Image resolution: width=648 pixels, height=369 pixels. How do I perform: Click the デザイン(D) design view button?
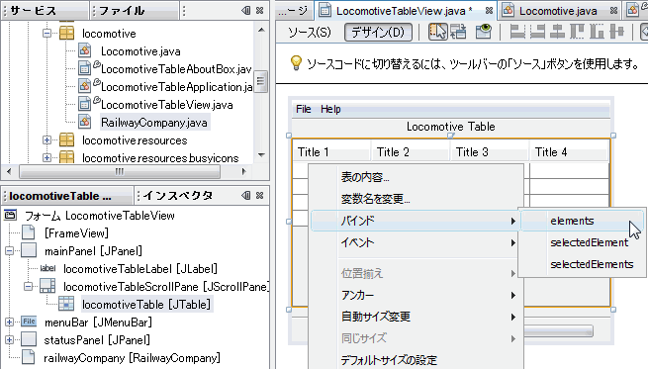[378, 32]
